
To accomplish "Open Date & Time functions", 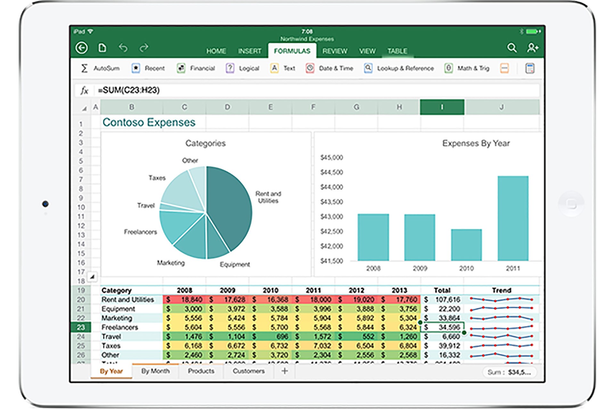I will coord(329,68).
